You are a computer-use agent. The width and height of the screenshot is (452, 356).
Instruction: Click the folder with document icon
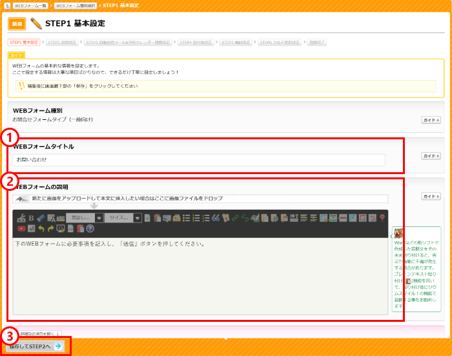tap(265, 218)
